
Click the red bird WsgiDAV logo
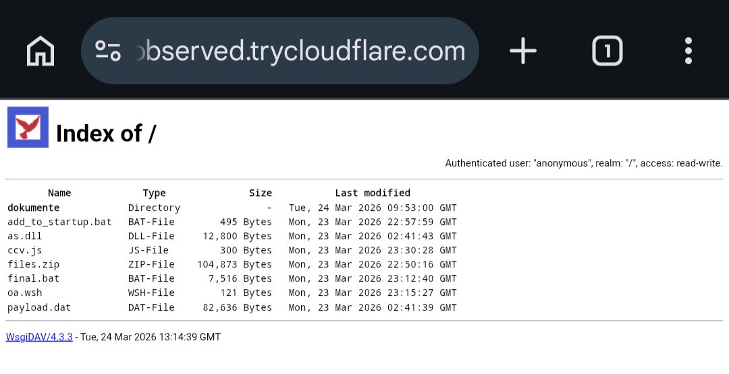[28, 127]
